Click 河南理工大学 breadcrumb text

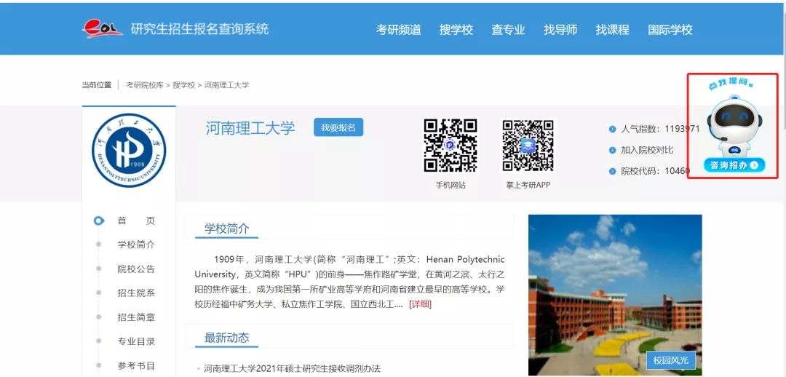click(x=226, y=85)
